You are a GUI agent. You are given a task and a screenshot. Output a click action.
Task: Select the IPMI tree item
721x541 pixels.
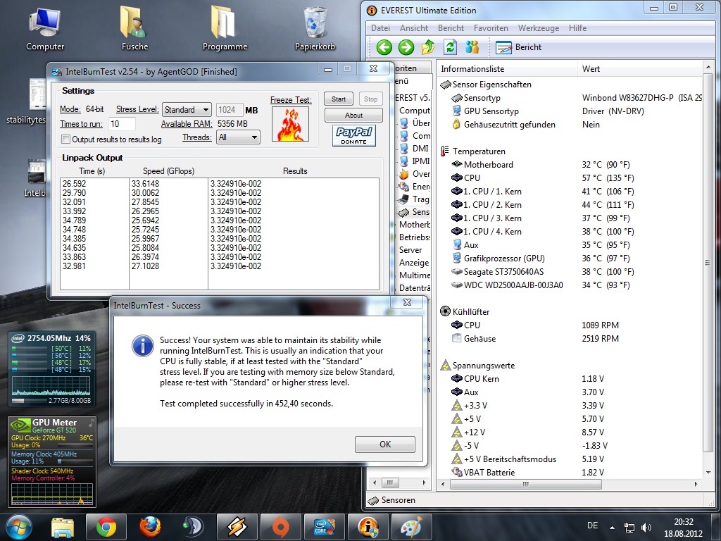pyautogui.click(x=415, y=161)
